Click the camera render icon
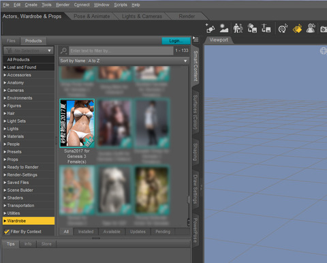Image resolution: width=327 pixels, height=263 pixels. [324, 29]
